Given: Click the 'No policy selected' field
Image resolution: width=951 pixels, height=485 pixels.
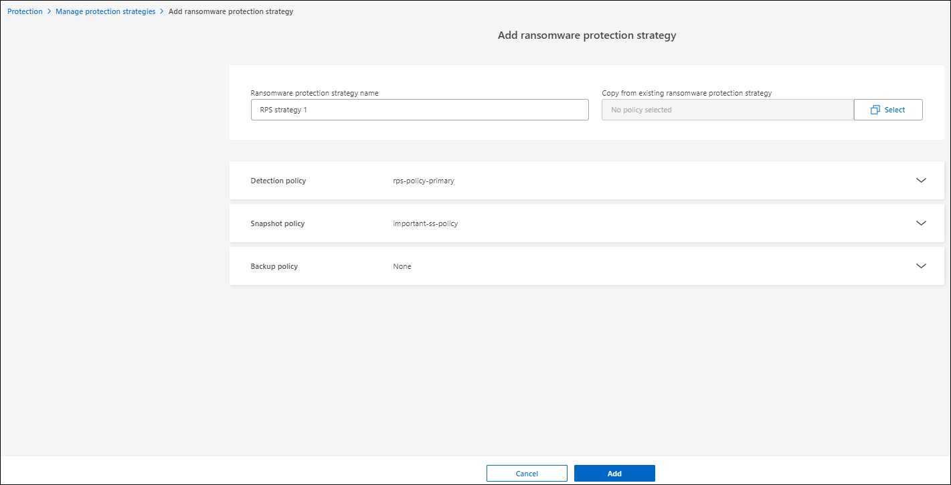Looking at the screenshot, I should [x=727, y=110].
